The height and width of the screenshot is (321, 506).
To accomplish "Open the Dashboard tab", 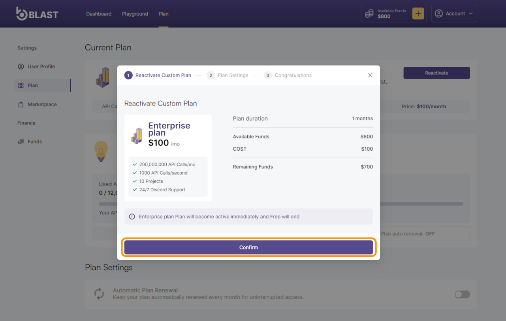I will [99, 14].
